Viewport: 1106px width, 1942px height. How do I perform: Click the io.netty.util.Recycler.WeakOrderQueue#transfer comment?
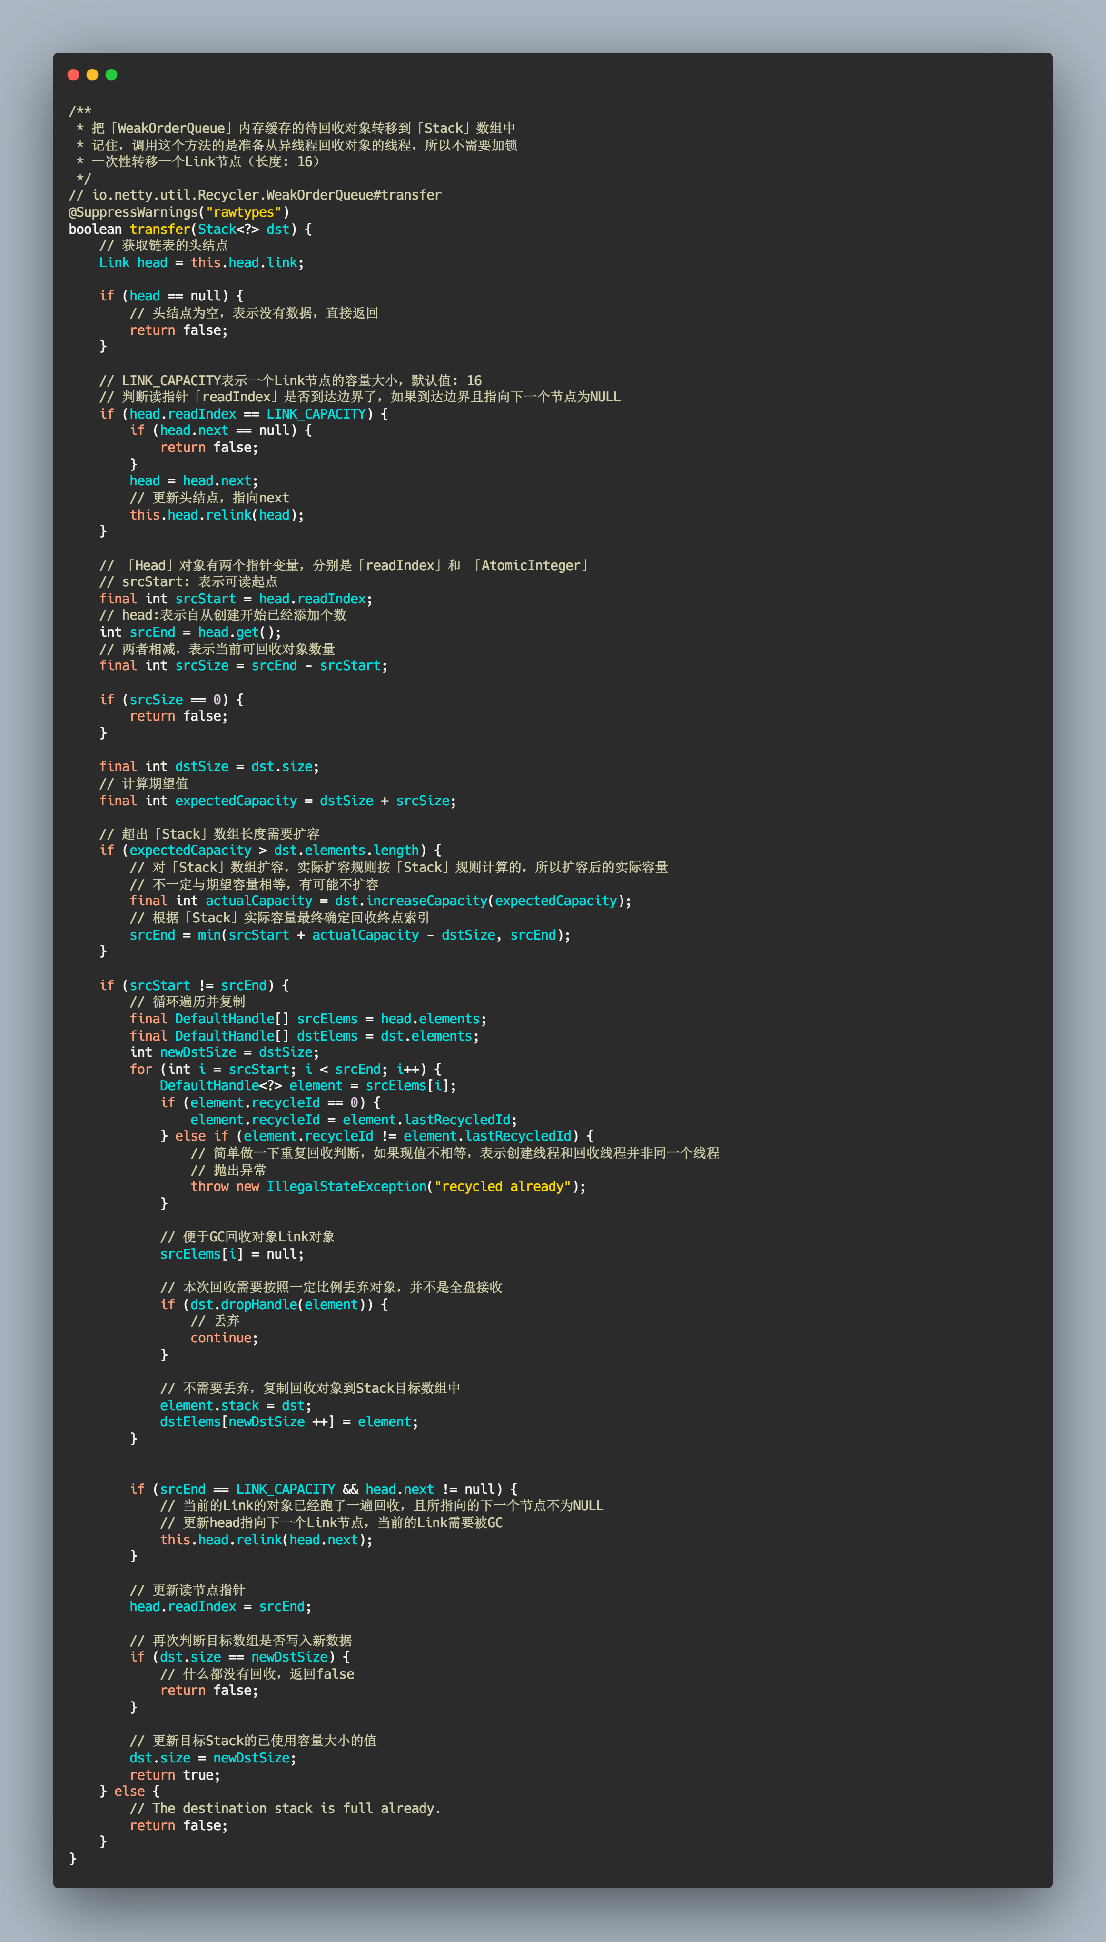pos(255,195)
